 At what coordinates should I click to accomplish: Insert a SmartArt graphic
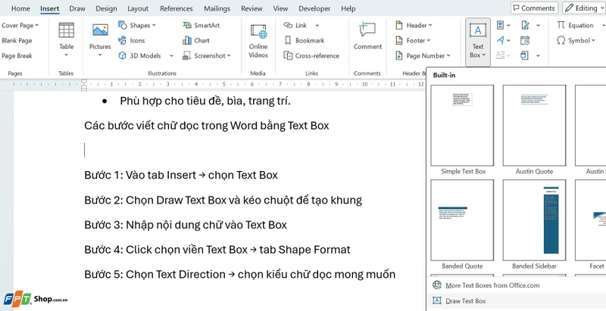[201, 25]
